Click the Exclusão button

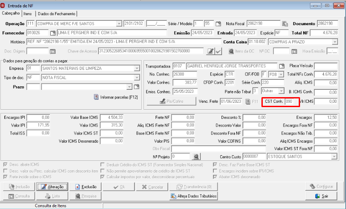(x=85, y=187)
